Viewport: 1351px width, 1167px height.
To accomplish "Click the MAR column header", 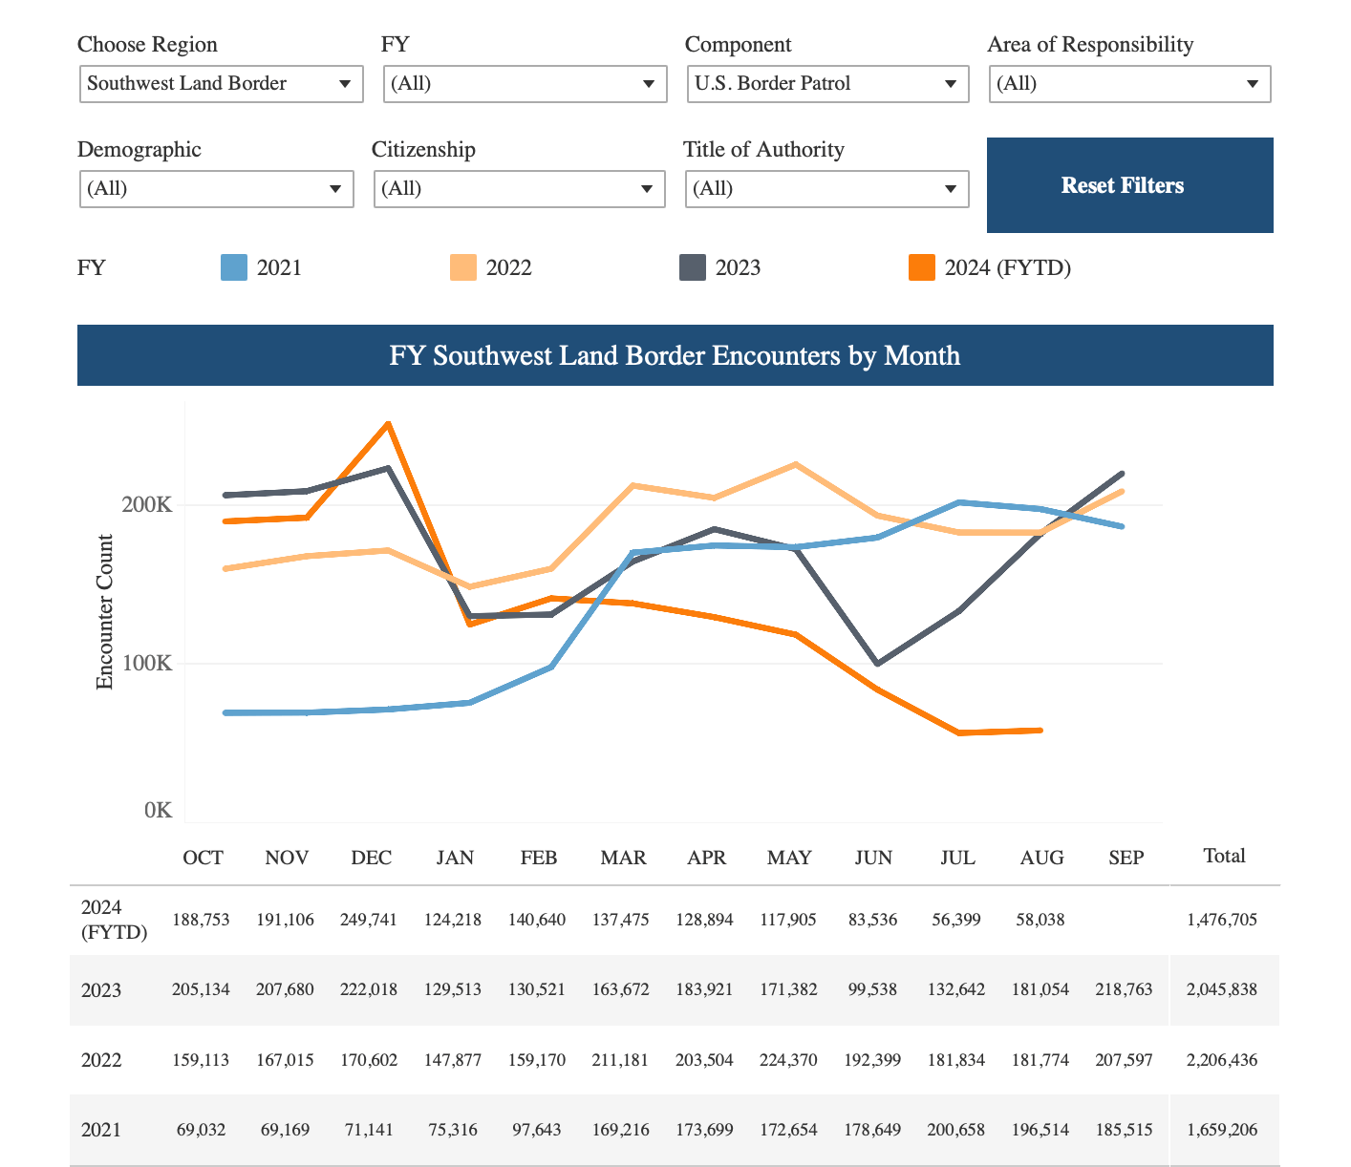I will click(623, 858).
